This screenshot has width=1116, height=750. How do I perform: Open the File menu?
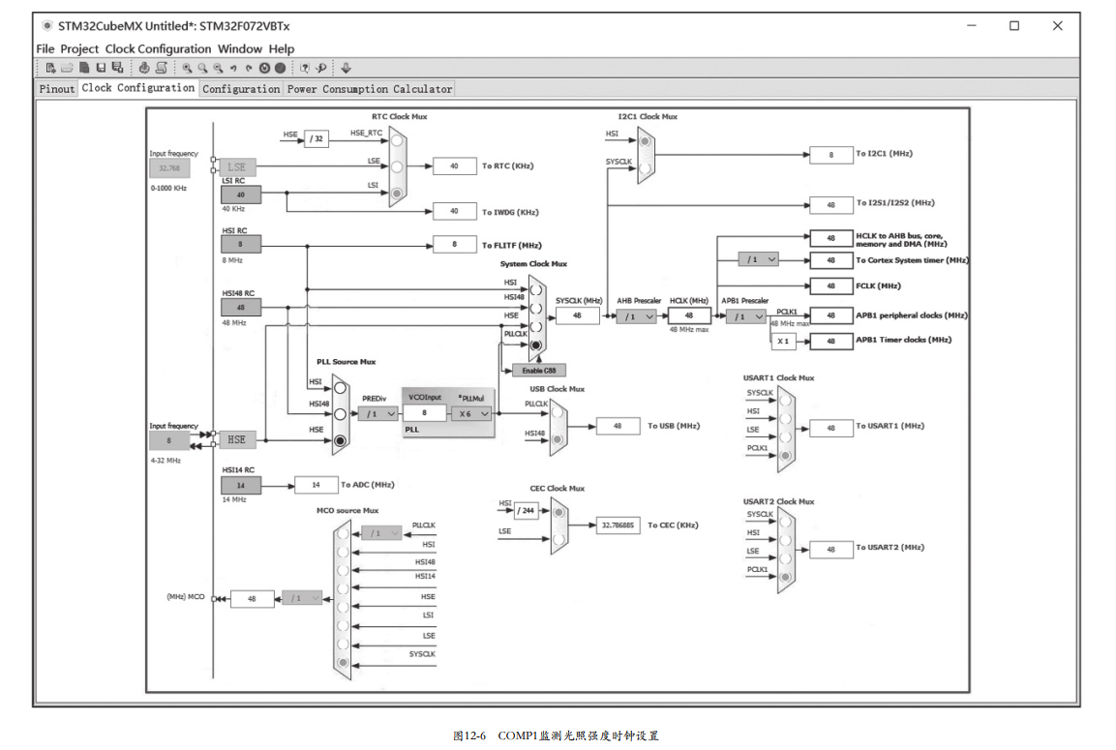[45, 49]
